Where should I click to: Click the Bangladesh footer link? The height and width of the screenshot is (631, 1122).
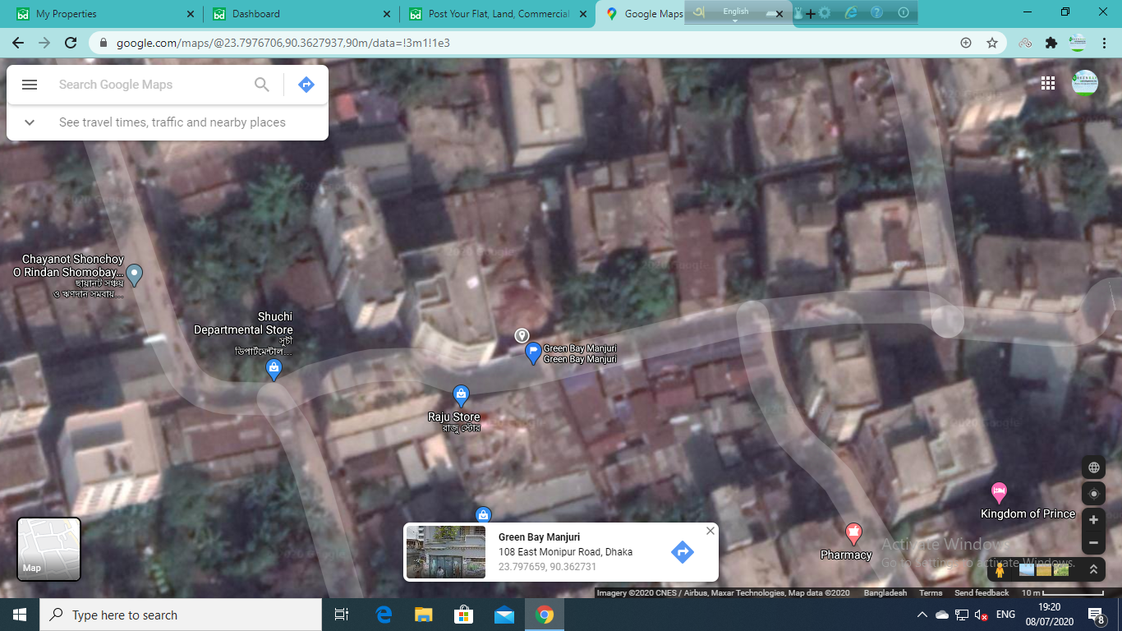pyautogui.click(x=885, y=593)
